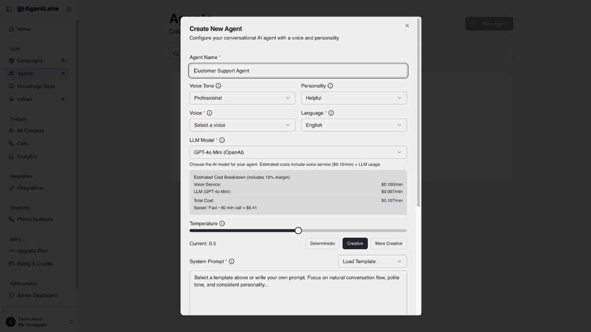Open the notifications bell

69,9
